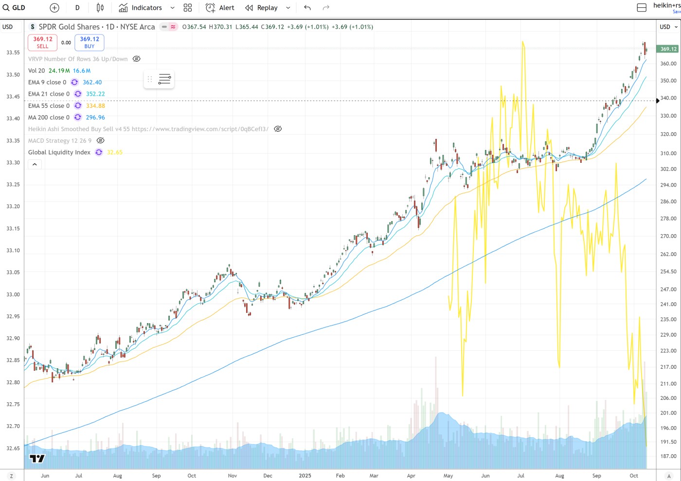This screenshot has width=681, height=481.
Task: Unhide the Heikin Ashi Smoothed indicator
Action: 278,129
